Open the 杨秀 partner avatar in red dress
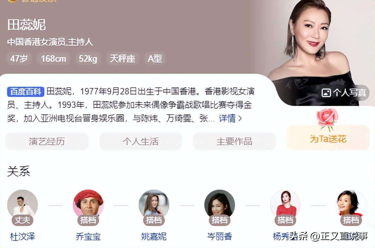Screen dimensions: 375x248 285,205
